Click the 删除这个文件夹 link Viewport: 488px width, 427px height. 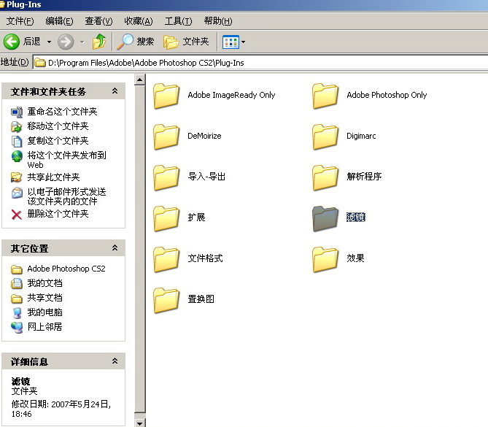click(x=58, y=214)
